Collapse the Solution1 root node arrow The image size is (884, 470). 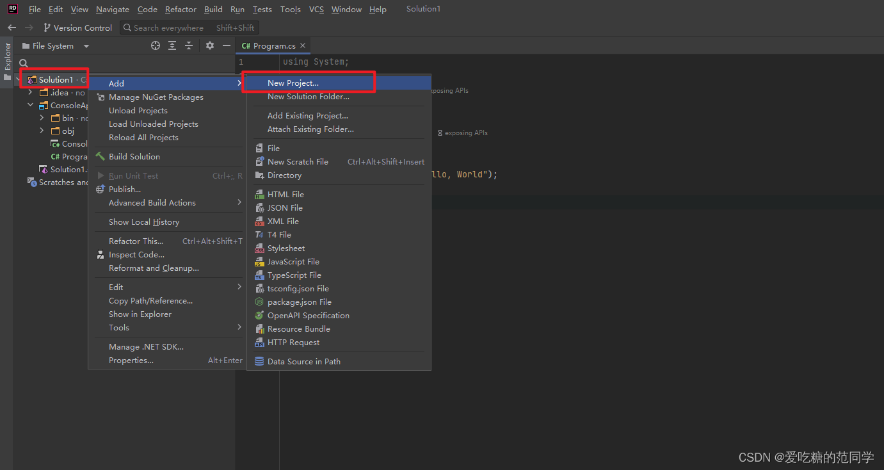19,79
